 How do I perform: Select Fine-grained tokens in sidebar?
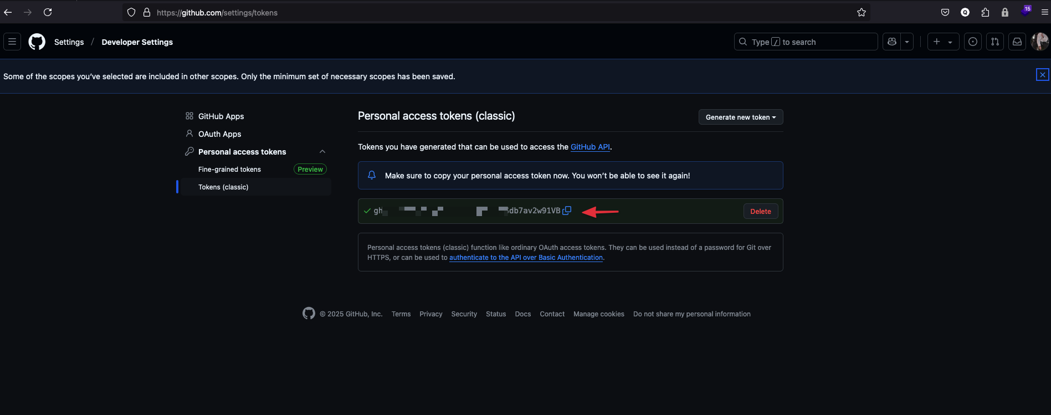[x=229, y=170]
